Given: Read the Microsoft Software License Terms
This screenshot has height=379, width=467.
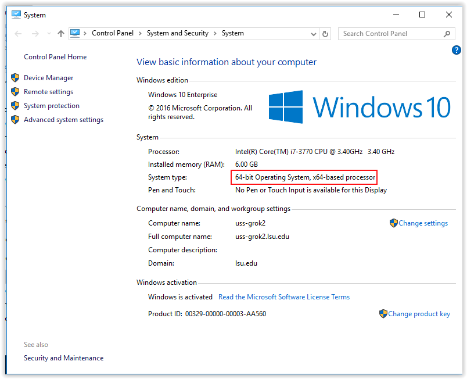Looking at the screenshot, I should point(284,297).
